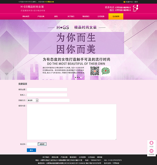Click the captcha code input field

(x=32, y=144)
